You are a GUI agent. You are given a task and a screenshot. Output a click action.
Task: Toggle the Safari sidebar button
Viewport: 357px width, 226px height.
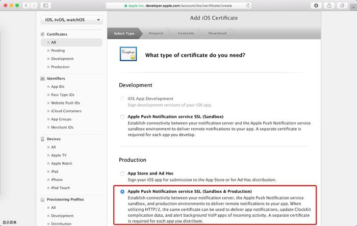tap(46, 5)
